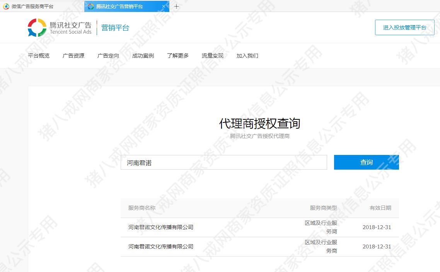Click the 代理商授权查询 heading
Viewport: 440px width, 272px height.
click(259, 123)
